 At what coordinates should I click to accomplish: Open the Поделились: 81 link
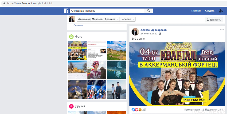click(x=214, y=110)
